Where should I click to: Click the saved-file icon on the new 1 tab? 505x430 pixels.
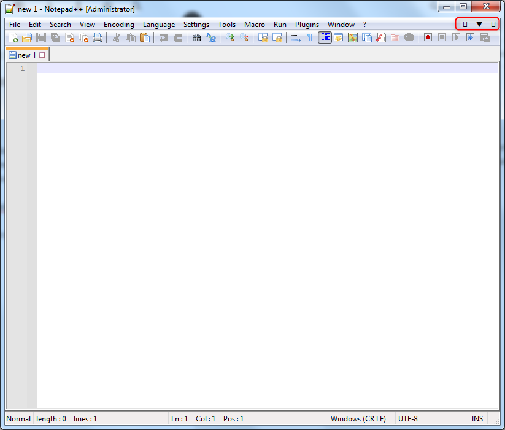tap(12, 55)
